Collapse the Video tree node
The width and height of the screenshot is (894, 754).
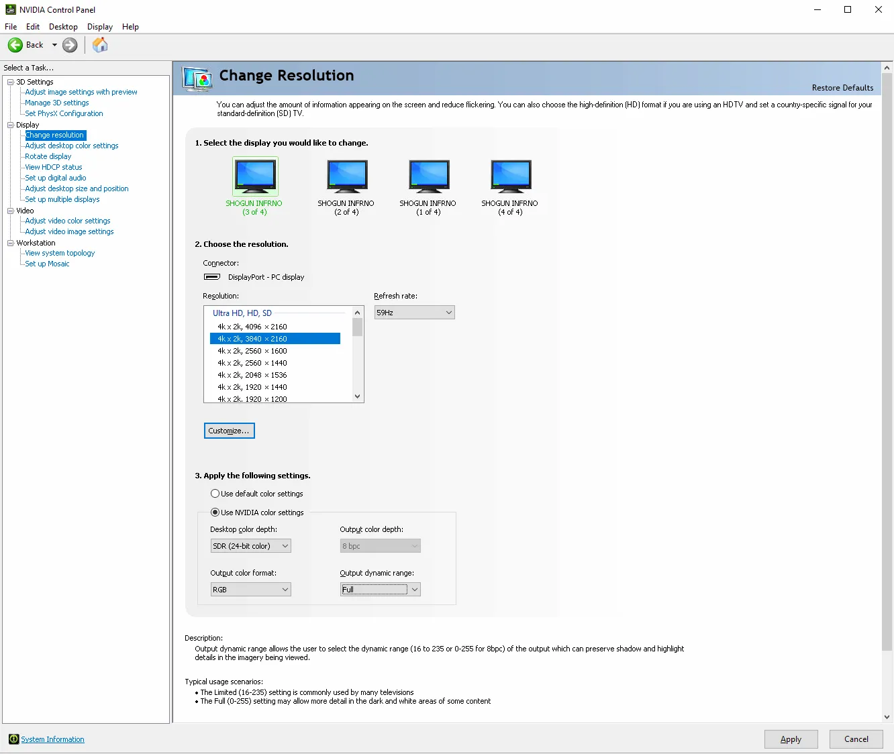(x=11, y=211)
